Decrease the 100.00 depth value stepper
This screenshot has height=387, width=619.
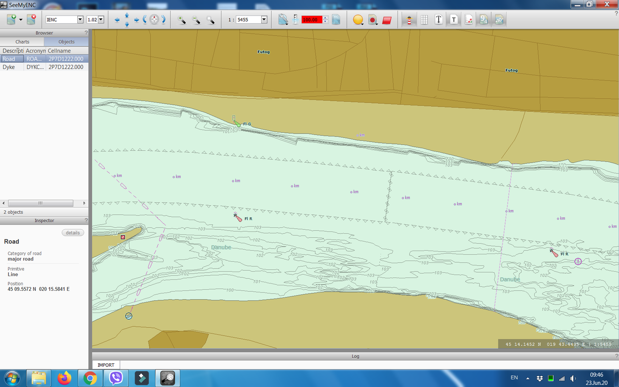(325, 22)
